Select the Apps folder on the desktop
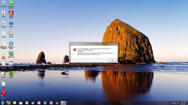Viewport: 188px width, 105px height. (4, 14)
